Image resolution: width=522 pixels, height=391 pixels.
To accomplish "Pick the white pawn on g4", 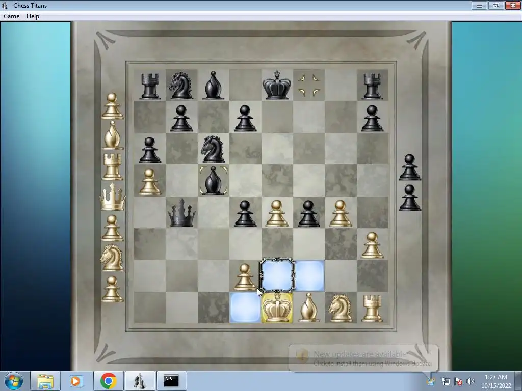I will 340,213.
